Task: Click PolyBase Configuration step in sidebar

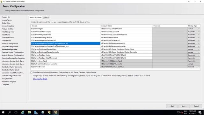Action: pyautogui.click(x=10, y=46)
